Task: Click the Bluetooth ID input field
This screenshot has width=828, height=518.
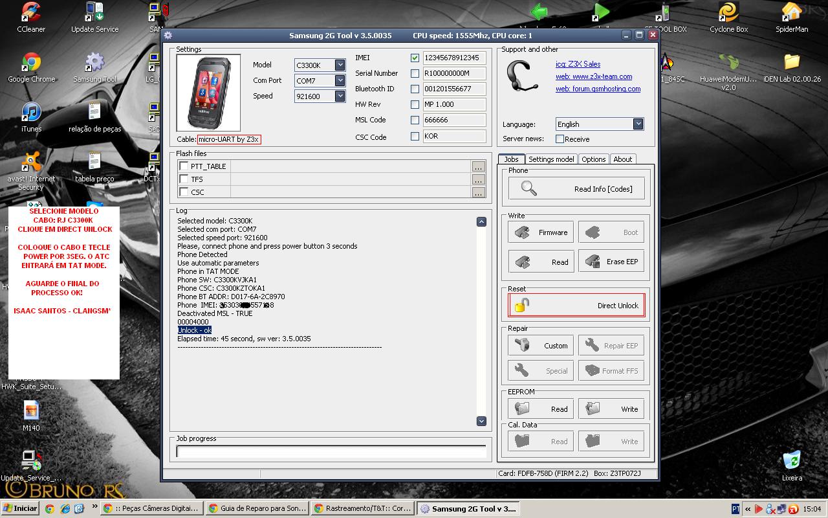Action: pyautogui.click(x=454, y=89)
